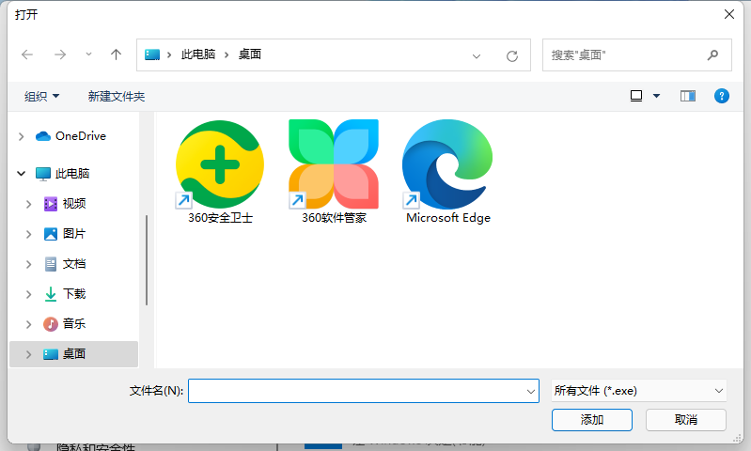Expand the 图片 folder node

coord(29,234)
